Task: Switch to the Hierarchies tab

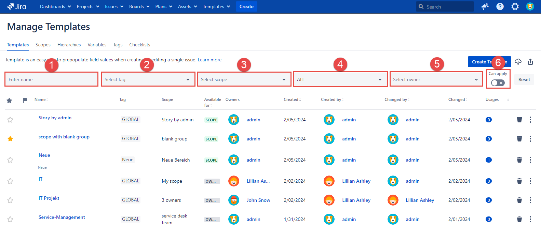Action: (x=69, y=45)
